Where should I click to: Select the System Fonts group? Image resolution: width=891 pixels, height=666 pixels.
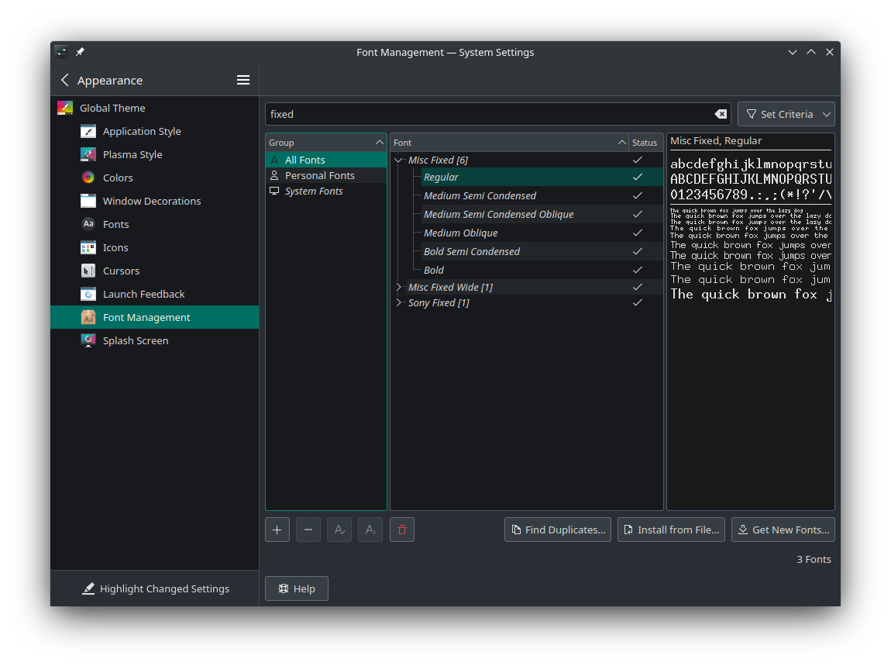click(x=326, y=191)
